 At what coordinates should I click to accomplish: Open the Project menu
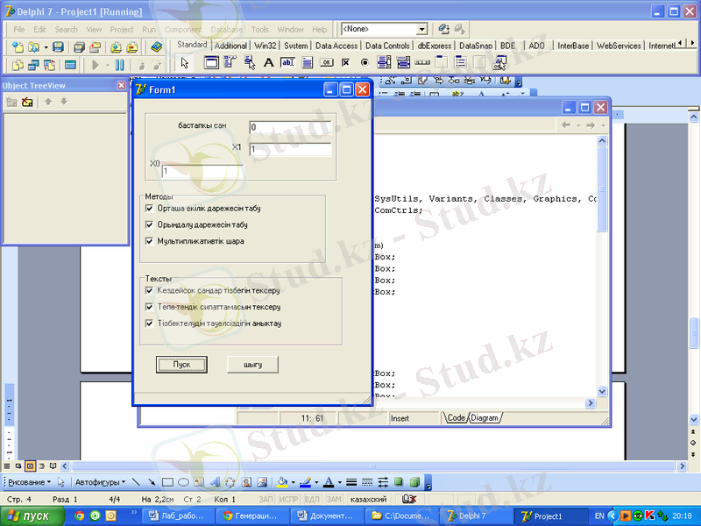click(122, 30)
